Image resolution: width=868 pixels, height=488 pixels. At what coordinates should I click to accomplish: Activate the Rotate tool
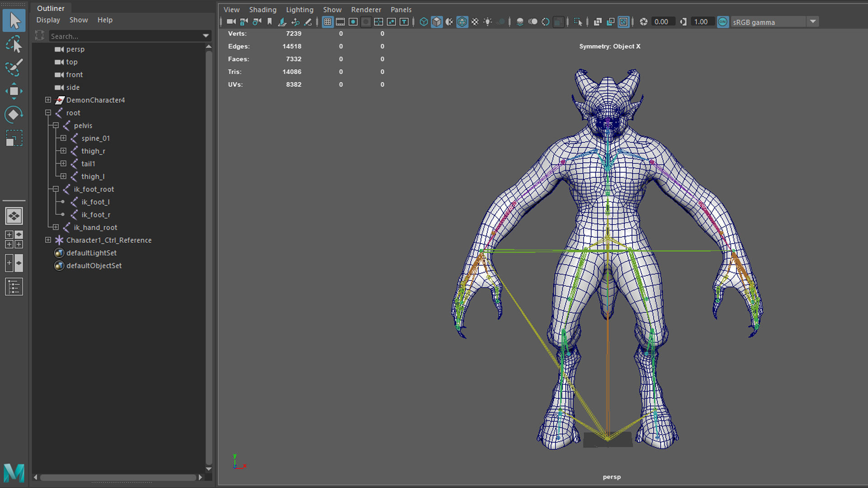(14, 114)
